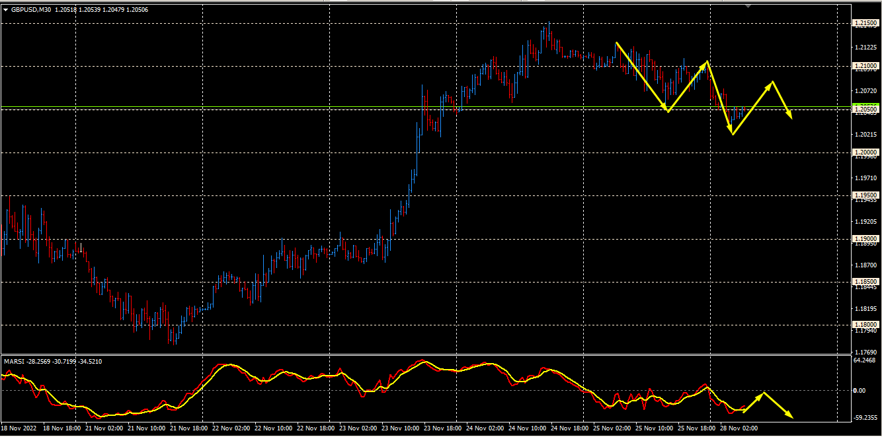Click the gray chart shift triangle marker

[x=748, y=5]
